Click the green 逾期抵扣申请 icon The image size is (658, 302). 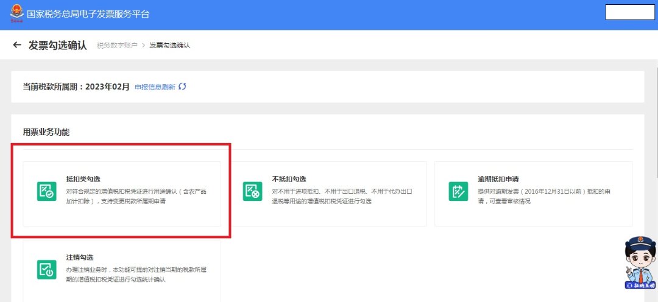pyautogui.click(x=458, y=191)
